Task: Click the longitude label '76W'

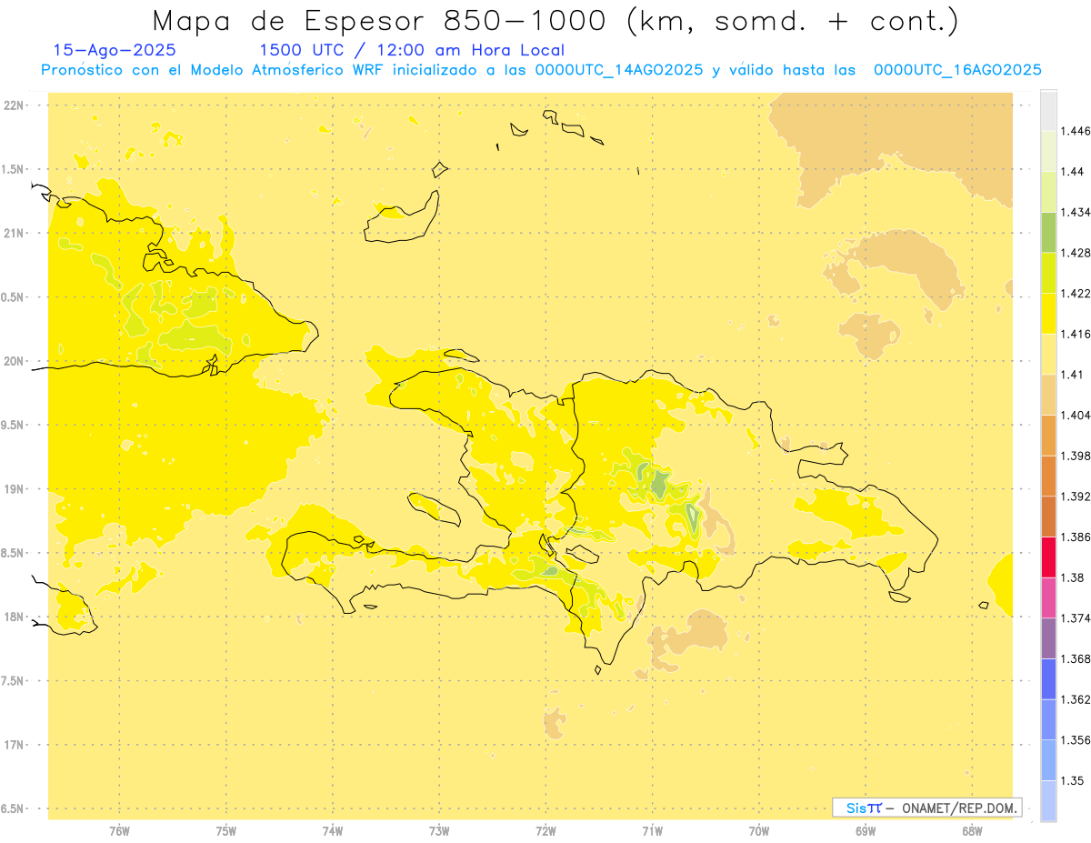Action: click(119, 830)
